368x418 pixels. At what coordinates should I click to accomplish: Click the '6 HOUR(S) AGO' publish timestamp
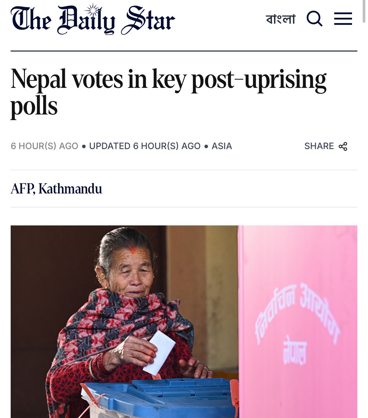(44, 146)
